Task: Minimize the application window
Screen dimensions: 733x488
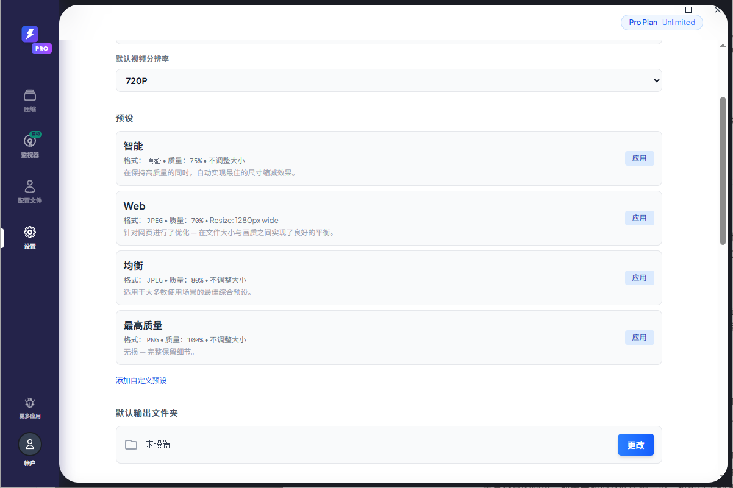Action: tap(659, 9)
